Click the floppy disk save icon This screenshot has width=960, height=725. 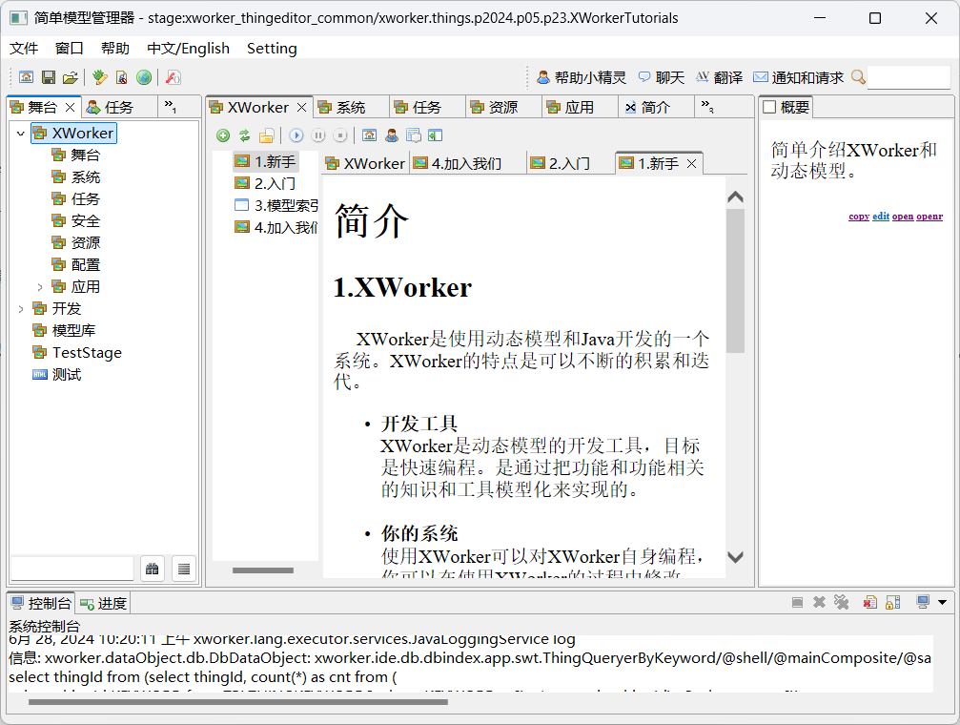(49, 77)
